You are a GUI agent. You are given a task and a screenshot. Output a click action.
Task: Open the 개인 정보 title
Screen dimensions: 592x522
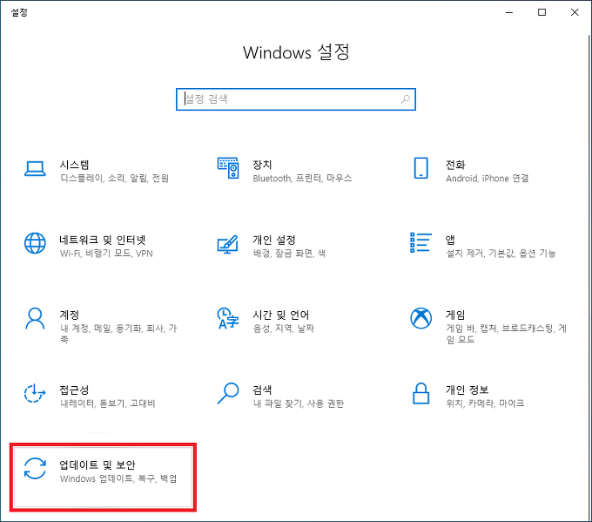[x=467, y=390]
